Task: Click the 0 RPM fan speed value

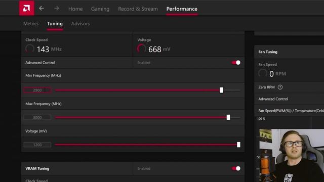Action: coord(278,74)
